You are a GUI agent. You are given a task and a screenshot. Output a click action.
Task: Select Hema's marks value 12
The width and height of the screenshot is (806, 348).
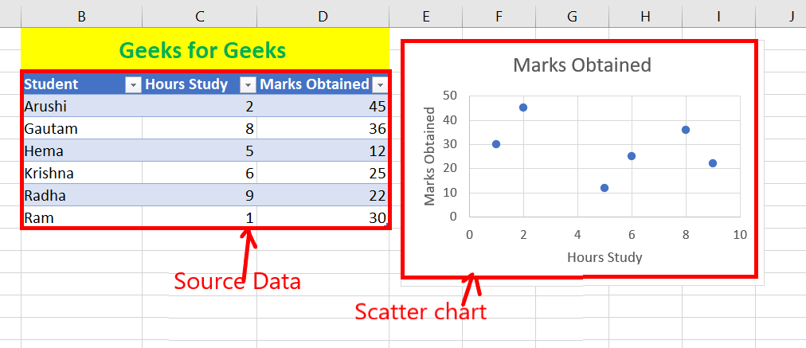click(323, 151)
